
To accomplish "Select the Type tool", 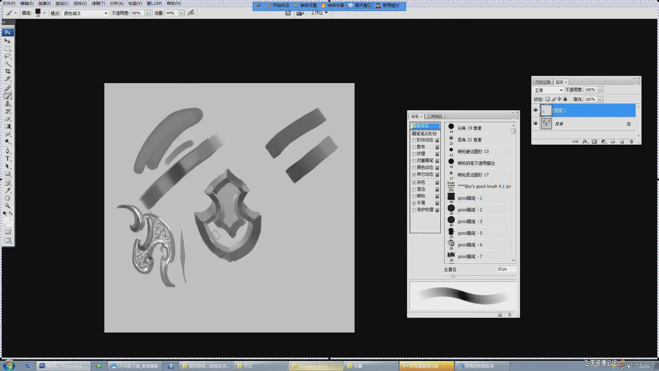I will point(8,158).
